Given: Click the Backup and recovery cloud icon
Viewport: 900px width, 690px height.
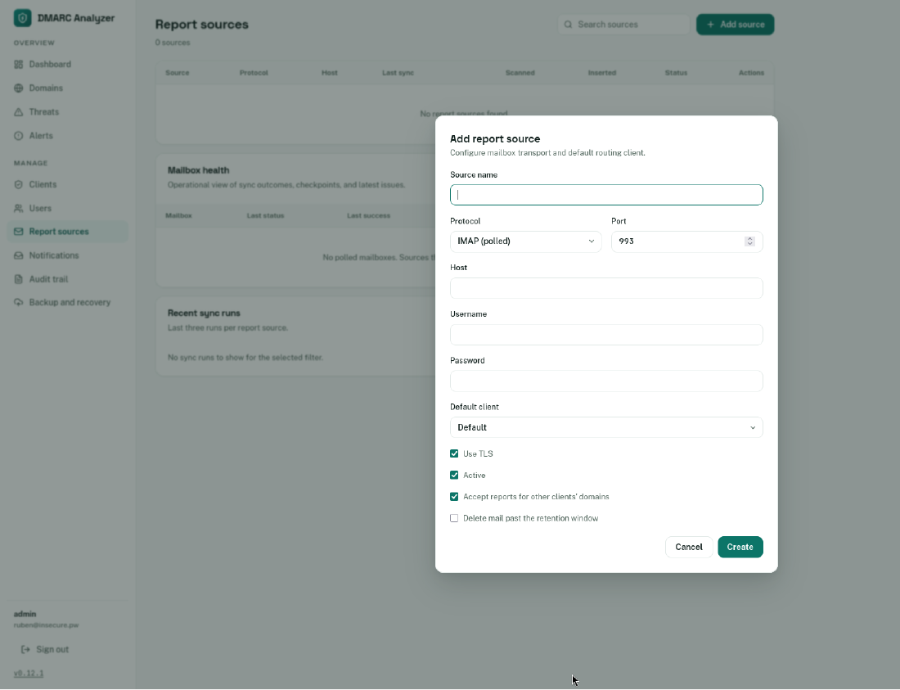Looking at the screenshot, I should click(x=18, y=303).
